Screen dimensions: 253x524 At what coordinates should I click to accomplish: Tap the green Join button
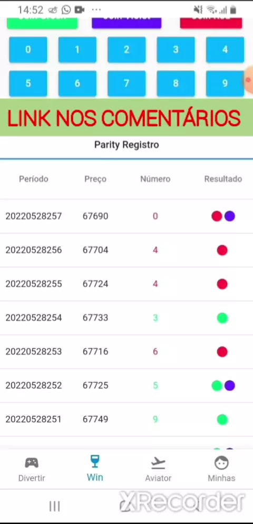click(42, 23)
